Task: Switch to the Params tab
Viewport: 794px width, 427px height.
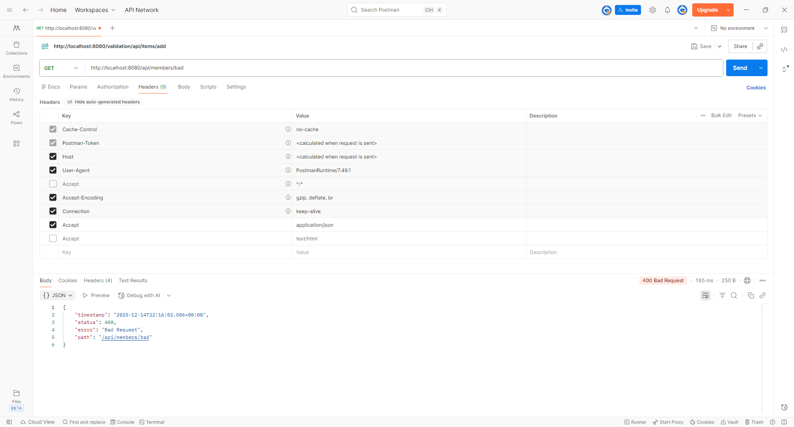Action: click(x=79, y=87)
